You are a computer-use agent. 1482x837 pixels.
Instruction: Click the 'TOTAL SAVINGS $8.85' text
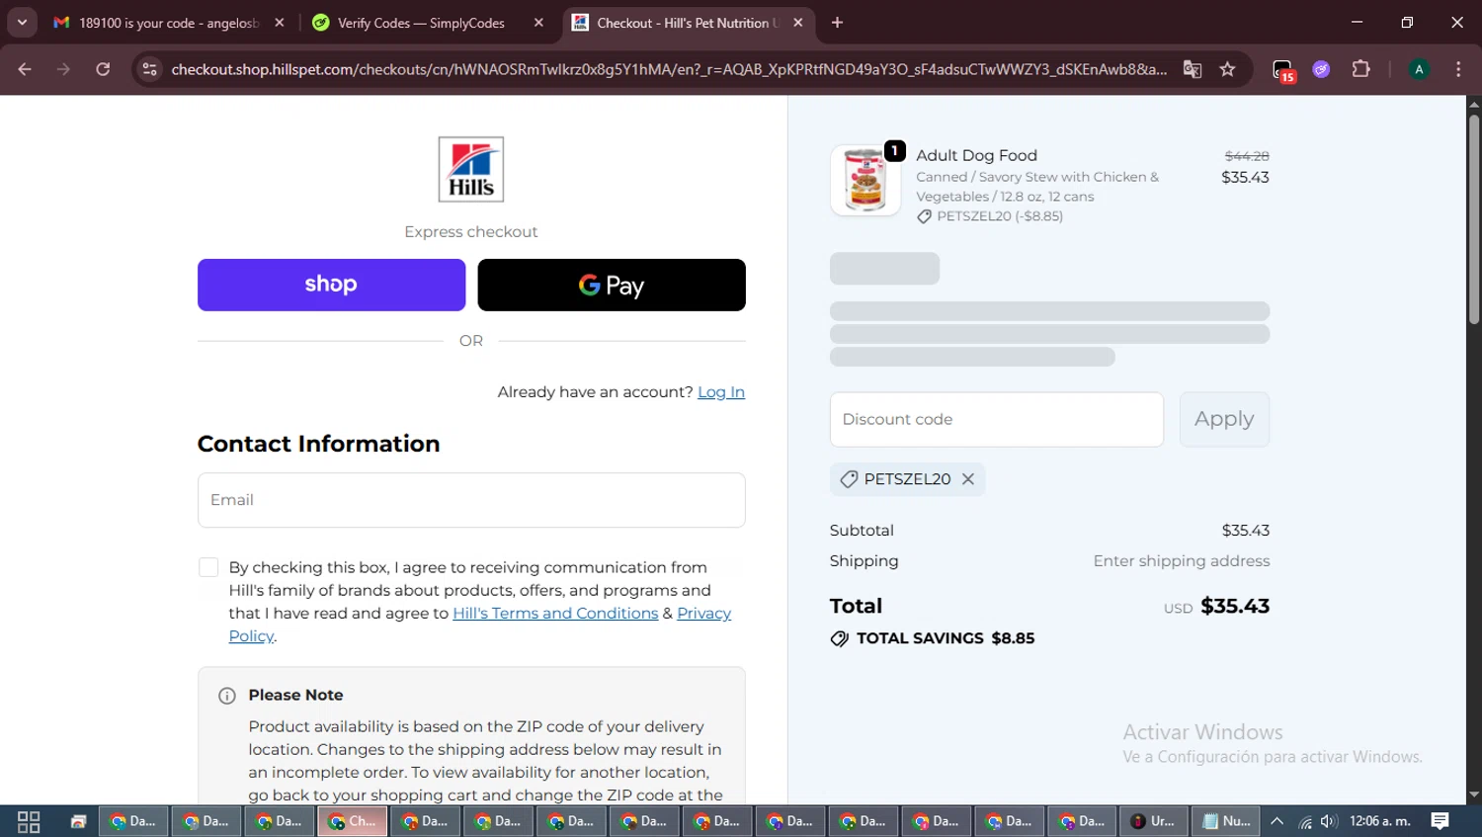point(946,638)
